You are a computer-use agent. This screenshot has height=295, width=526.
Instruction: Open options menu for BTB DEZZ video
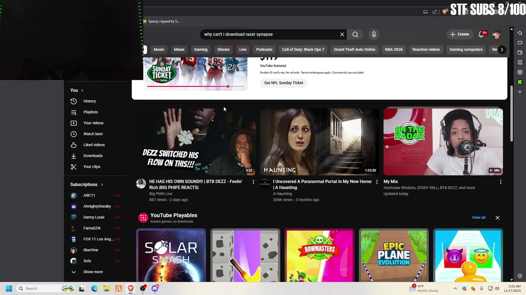coord(253,182)
